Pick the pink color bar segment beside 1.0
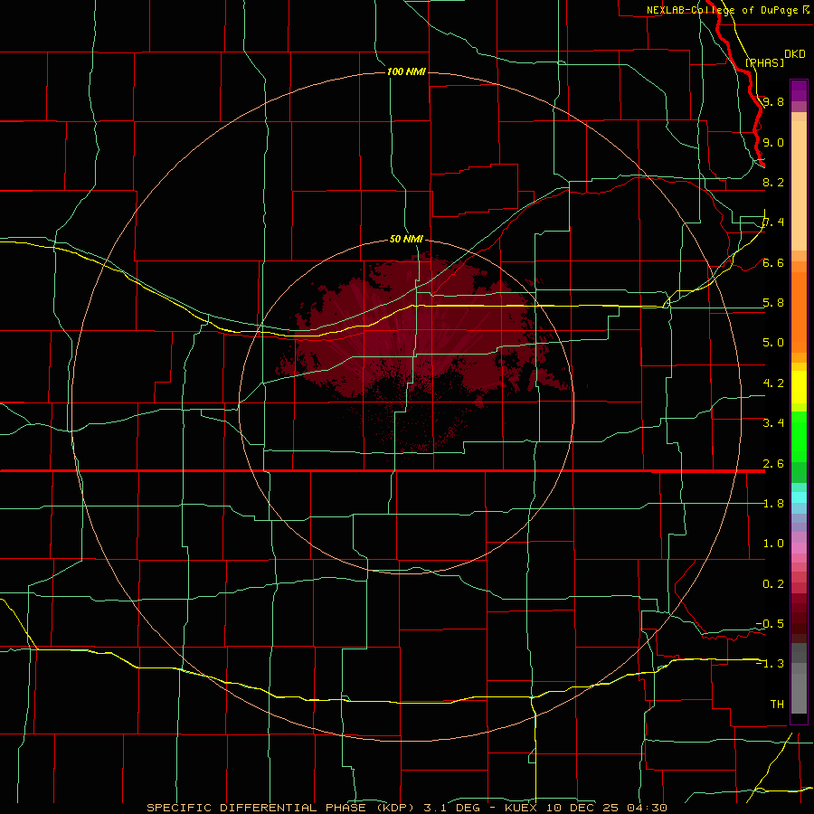The height and width of the screenshot is (814, 814). coord(799,548)
